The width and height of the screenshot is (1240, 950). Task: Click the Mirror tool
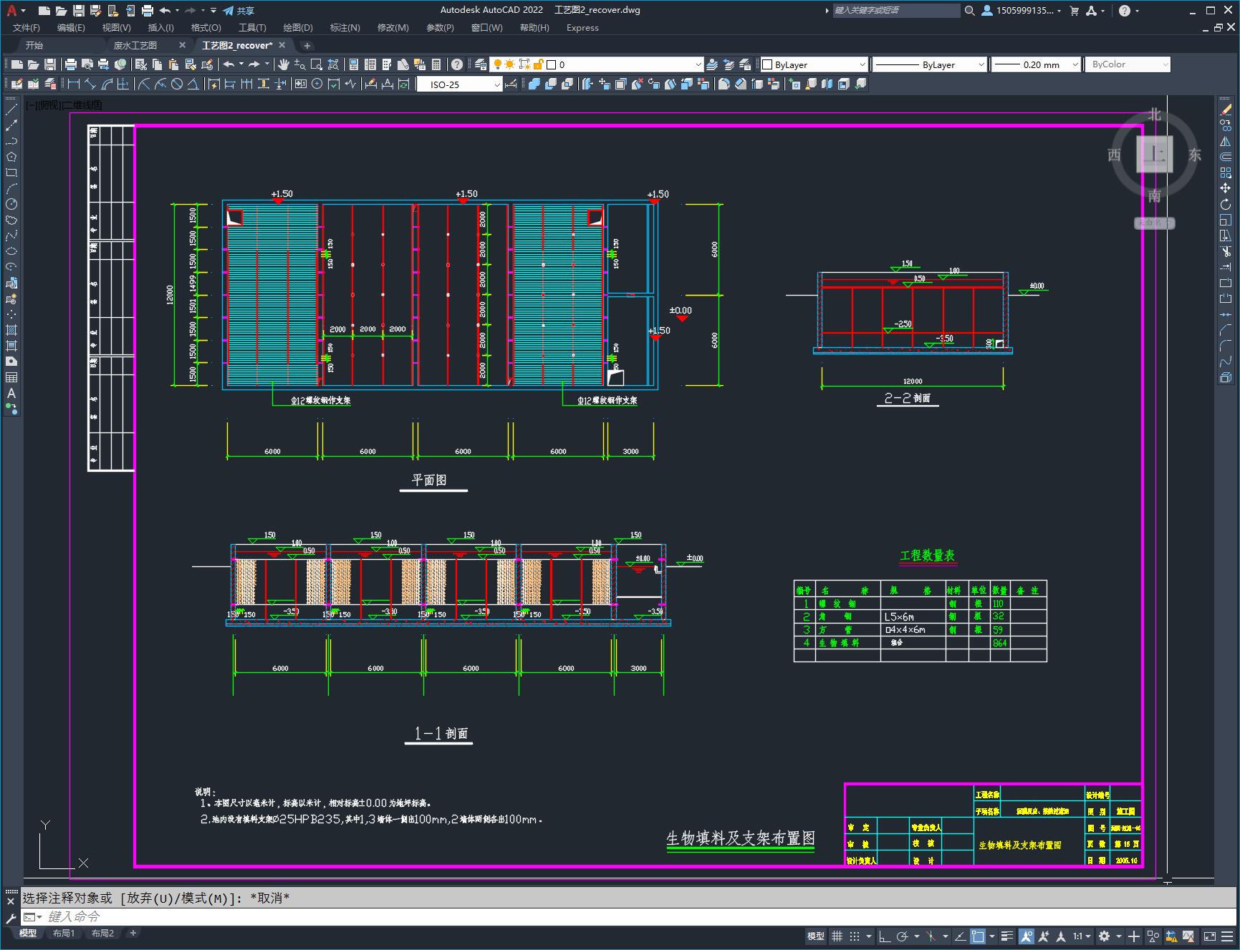pyautogui.click(x=1226, y=141)
